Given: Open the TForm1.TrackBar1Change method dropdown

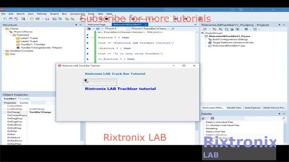Looking at the screenshot, I should 168,29.
